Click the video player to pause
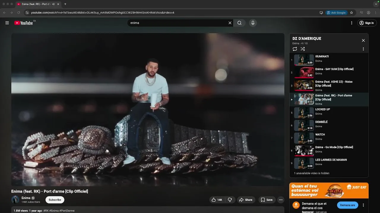 148,109
